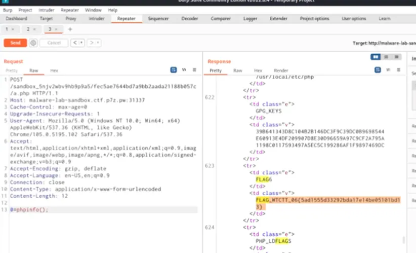Click the POST request line
This screenshot has width=416, height=253.
(103, 86)
